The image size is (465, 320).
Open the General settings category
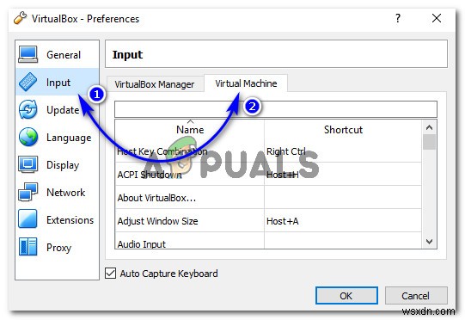tap(58, 54)
